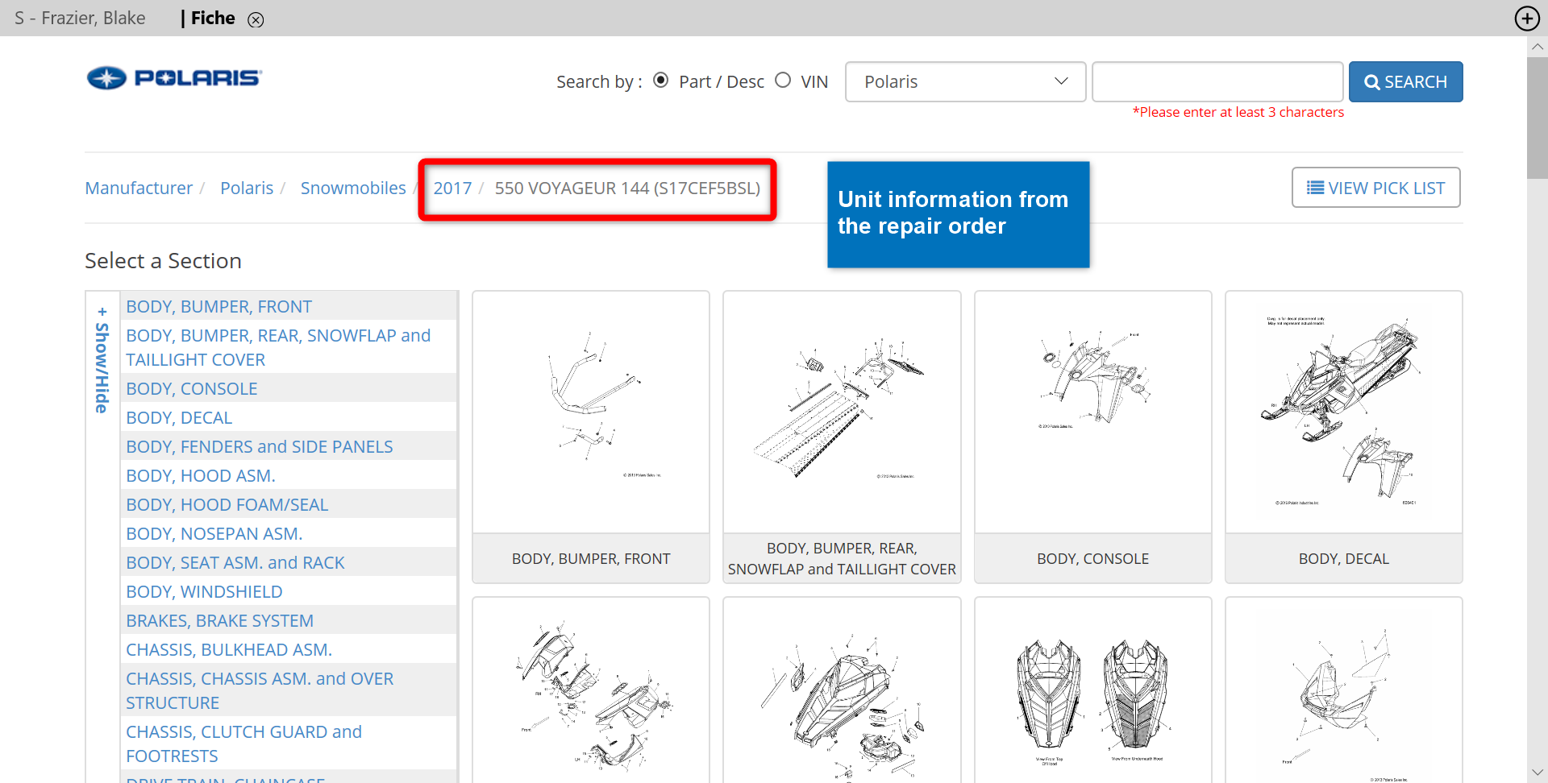Focus the search text field

(1217, 81)
